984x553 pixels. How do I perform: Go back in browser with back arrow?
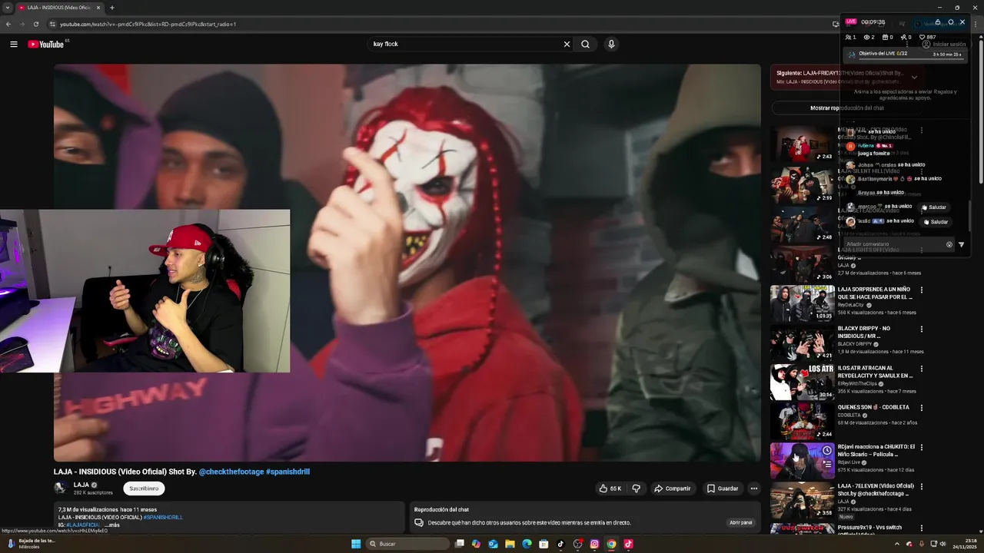tap(8, 24)
